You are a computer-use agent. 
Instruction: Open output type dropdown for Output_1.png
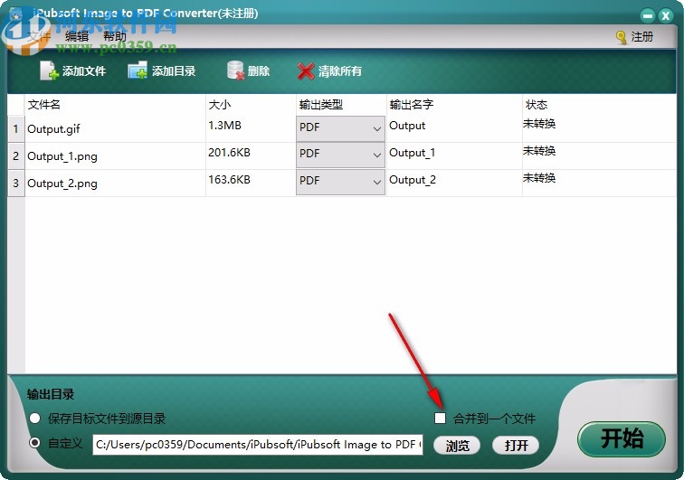tap(340, 155)
